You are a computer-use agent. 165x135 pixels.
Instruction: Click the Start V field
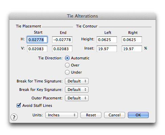point(37,49)
